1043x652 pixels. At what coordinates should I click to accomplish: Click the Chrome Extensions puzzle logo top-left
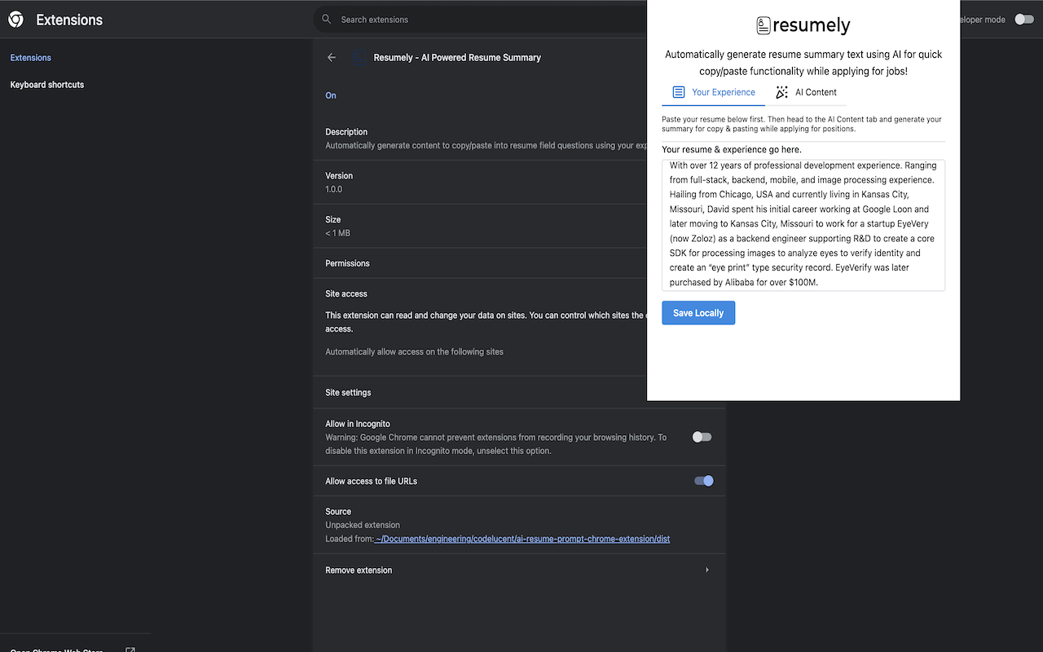[x=15, y=19]
